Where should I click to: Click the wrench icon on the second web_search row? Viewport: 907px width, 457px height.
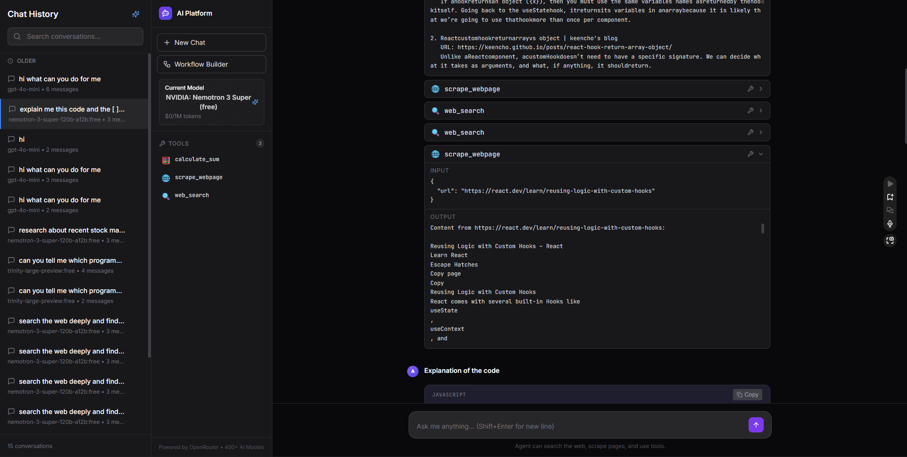(x=750, y=132)
